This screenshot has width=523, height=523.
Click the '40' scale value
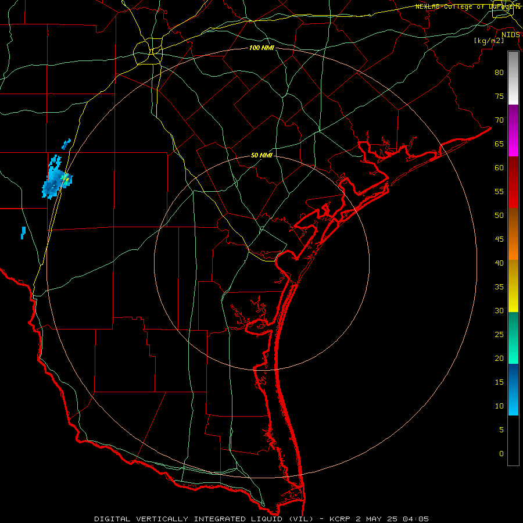tap(499, 263)
